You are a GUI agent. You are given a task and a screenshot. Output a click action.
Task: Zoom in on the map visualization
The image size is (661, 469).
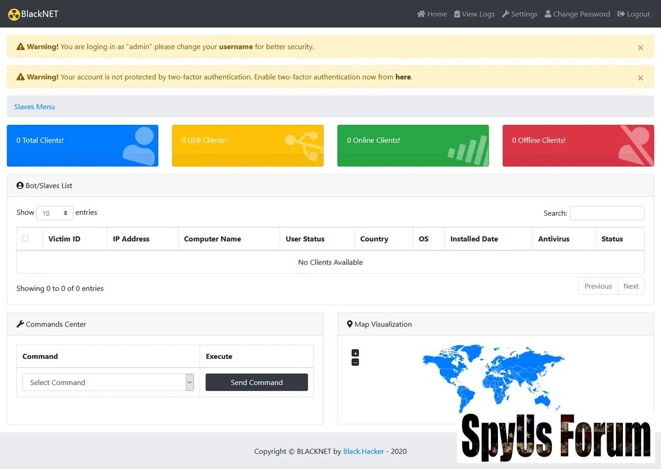(x=355, y=353)
